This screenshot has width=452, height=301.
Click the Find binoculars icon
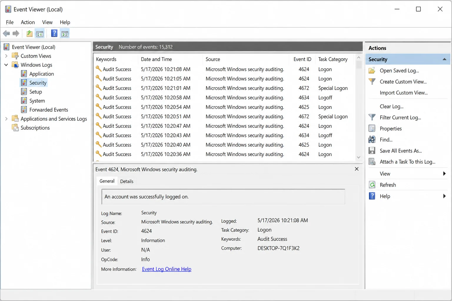pyautogui.click(x=372, y=140)
